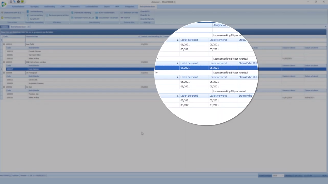Click the Opmaken Fiches 281.20 button
The width and height of the screenshot is (328, 184).
(72, 18)
